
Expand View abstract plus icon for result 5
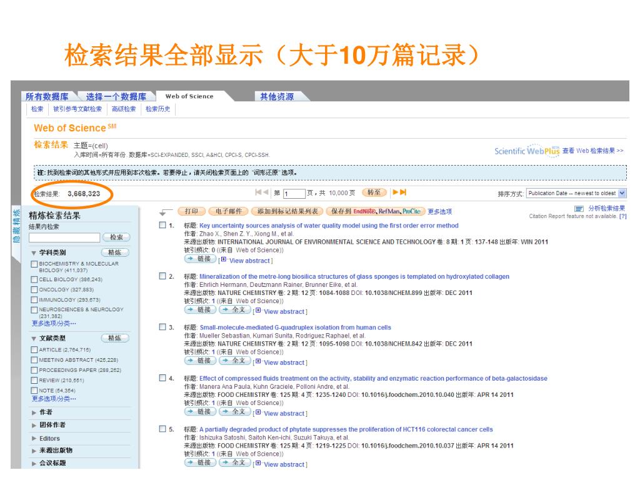[258, 464]
